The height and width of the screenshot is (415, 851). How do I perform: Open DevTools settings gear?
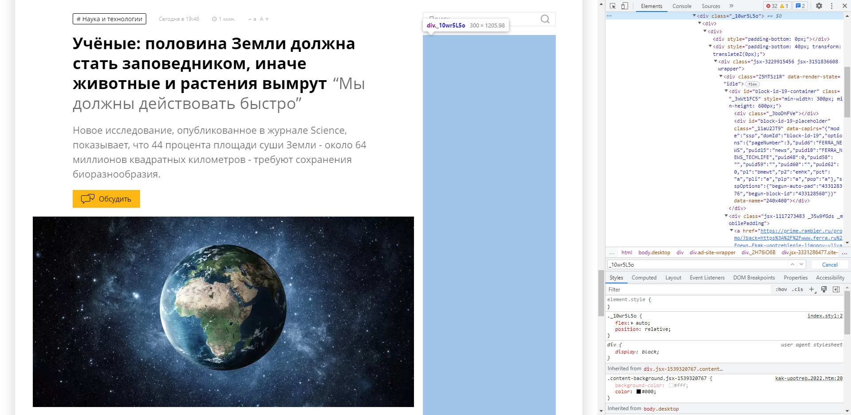819,6
